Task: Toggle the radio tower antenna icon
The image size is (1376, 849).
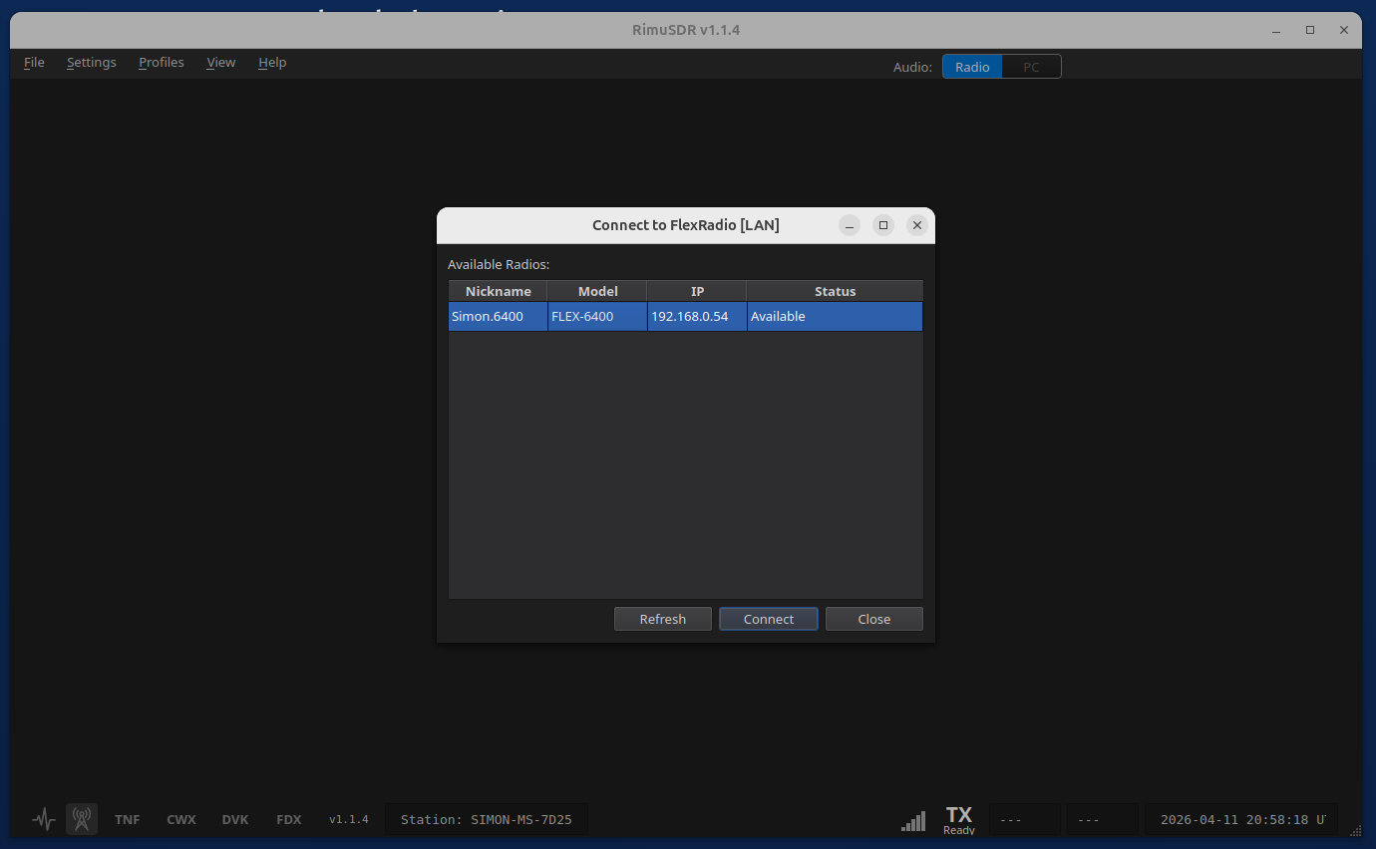Action: pyautogui.click(x=82, y=819)
